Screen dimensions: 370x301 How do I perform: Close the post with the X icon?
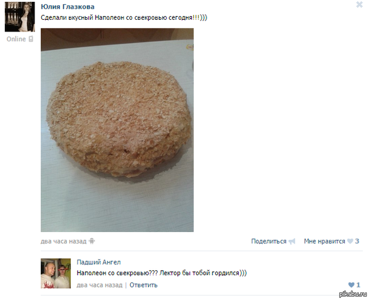pyautogui.click(x=360, y=4)
